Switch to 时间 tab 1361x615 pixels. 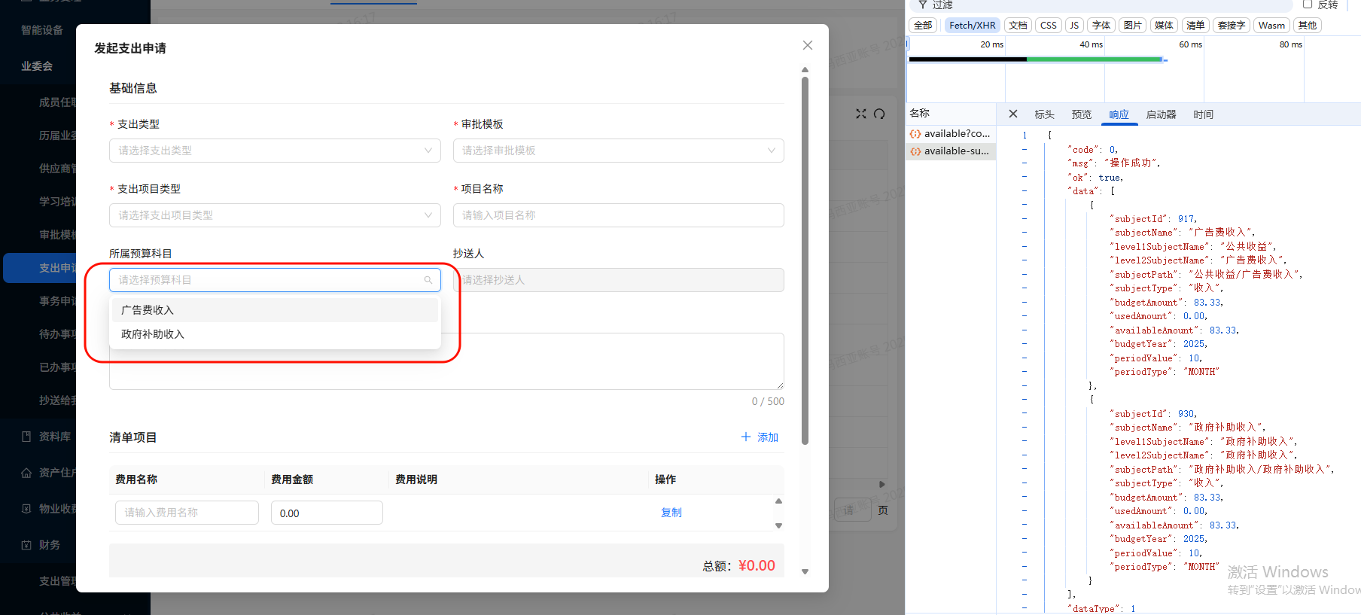coord(1203,114)
